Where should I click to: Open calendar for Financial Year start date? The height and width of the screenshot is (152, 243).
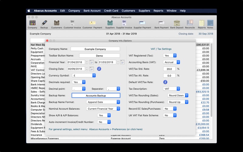(92, 62)
